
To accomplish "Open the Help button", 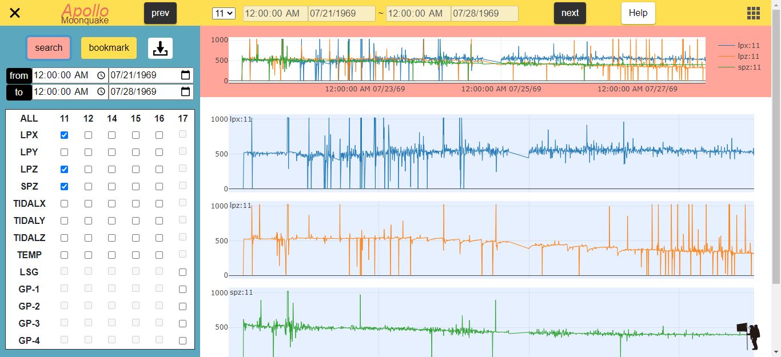I will point(638,13).
